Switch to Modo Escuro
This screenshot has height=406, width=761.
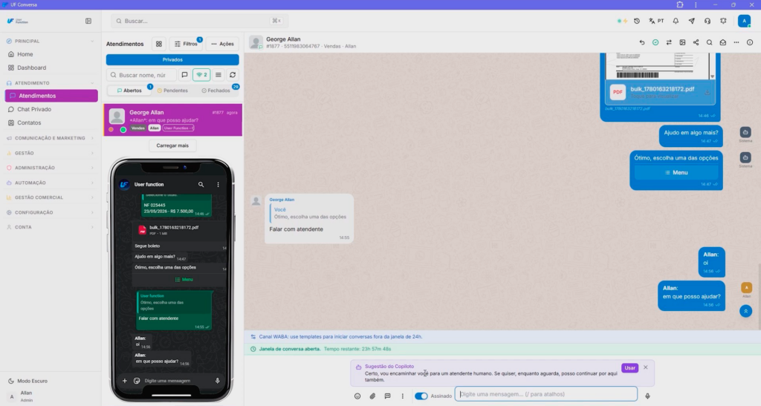coord(28,381)
